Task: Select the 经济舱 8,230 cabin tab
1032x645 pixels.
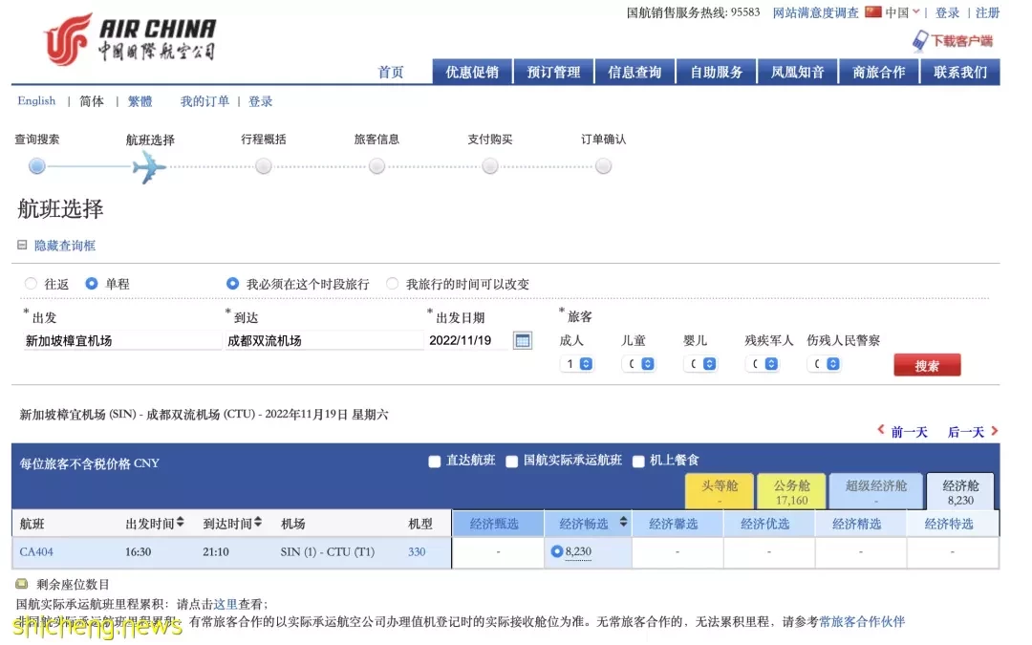Action: [x=960, y=492]
